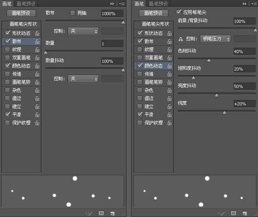The width and height of the screenshot is (258, 217).
Task: Switch to 画笔预设 tab in left panel
Action: click(26, 3)
